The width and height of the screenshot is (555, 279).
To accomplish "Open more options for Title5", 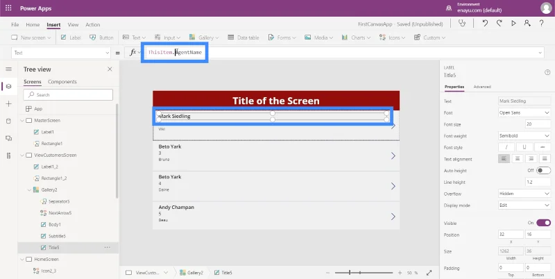I will [108, 248].
